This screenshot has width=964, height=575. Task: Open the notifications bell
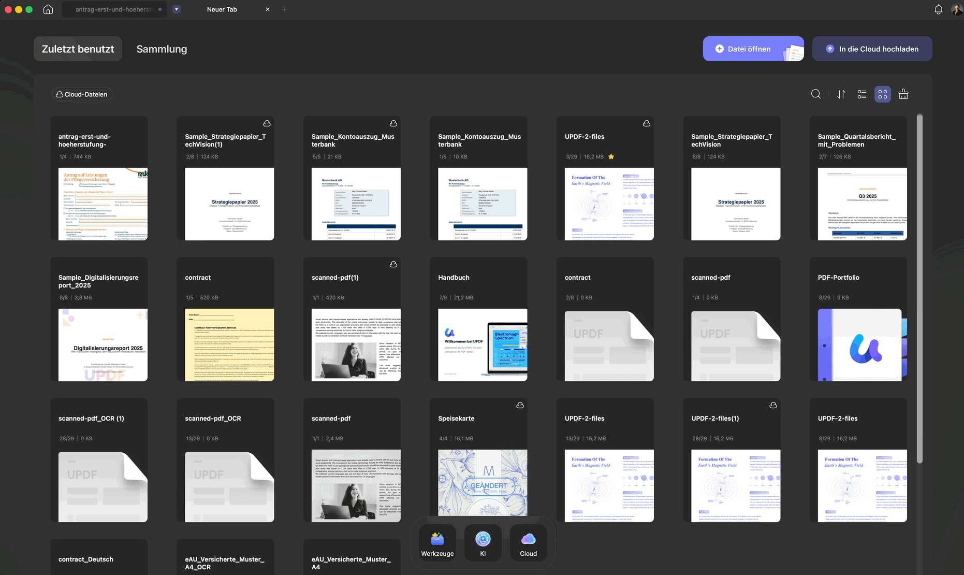tap(938, 9)
